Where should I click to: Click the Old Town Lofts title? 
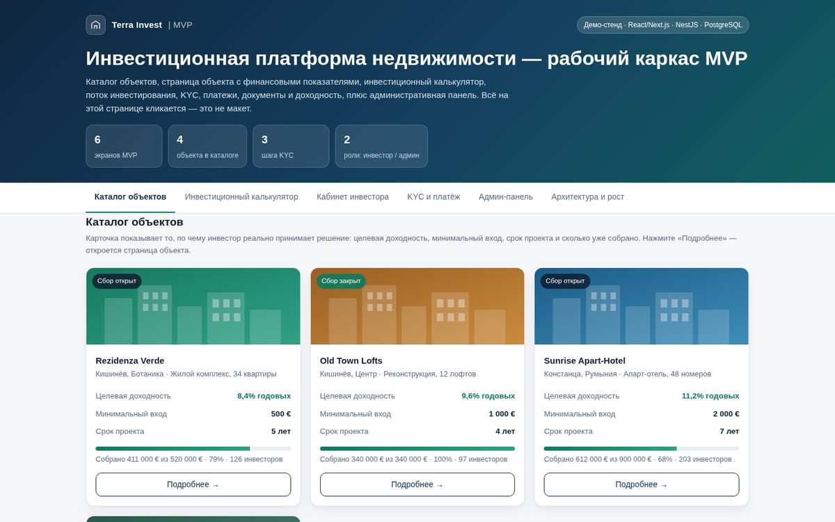351,361
